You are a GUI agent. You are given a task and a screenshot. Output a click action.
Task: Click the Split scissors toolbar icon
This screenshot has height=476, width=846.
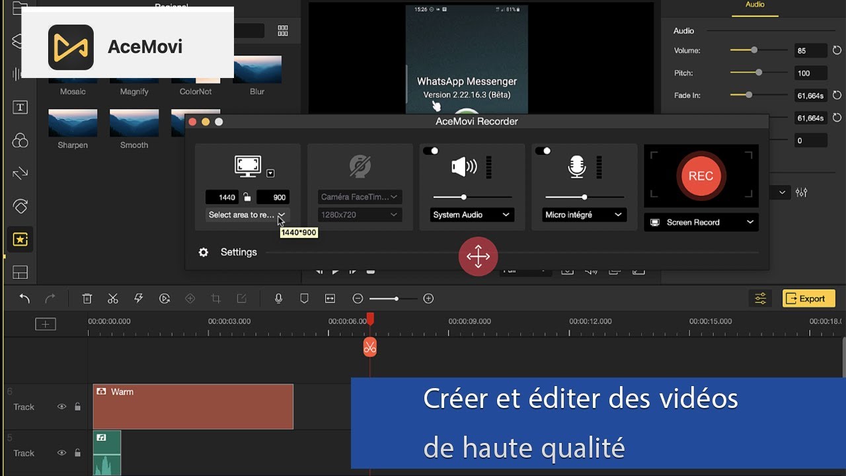[x=113, y=299]
